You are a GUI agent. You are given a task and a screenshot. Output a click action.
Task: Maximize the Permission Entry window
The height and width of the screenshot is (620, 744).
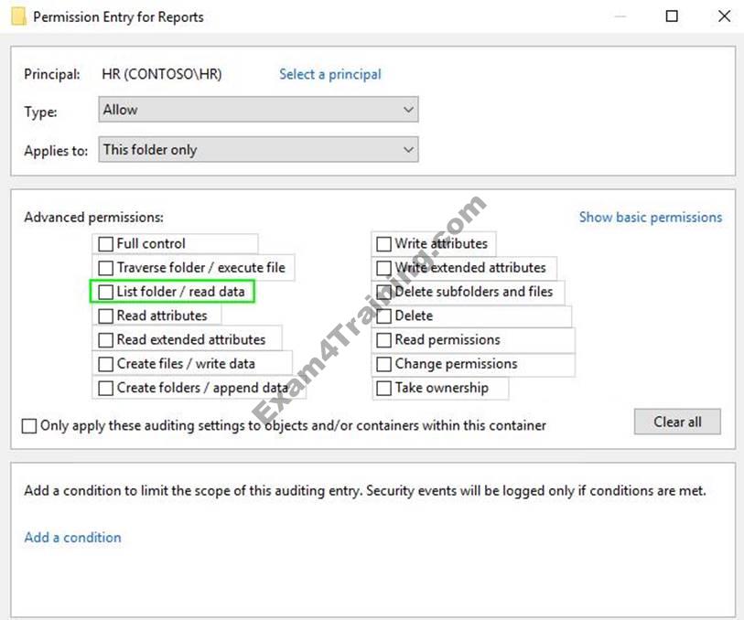coord(672,16)
